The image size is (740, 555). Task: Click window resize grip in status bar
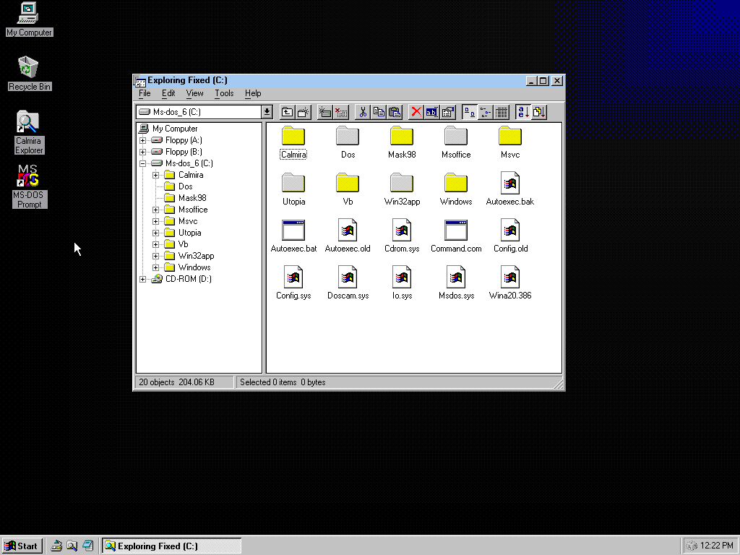(559, 384)
